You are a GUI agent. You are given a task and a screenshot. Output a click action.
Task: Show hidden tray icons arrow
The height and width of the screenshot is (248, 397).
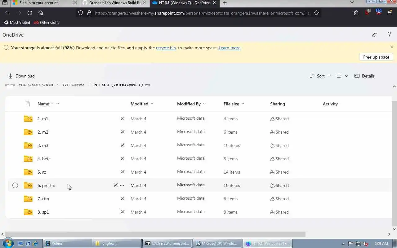(x=343, y=244)
